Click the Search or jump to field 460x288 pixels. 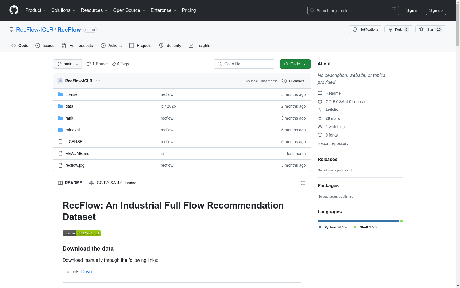pyautogui.click(x=353, y=10)
